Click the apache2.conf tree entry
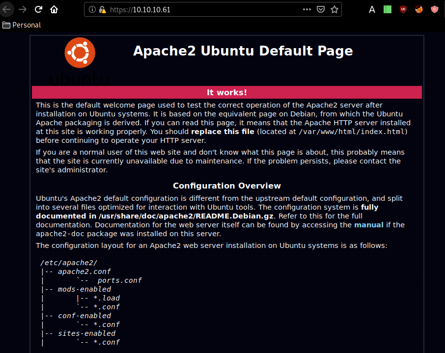The image size is (445, 353). (84, 272)
